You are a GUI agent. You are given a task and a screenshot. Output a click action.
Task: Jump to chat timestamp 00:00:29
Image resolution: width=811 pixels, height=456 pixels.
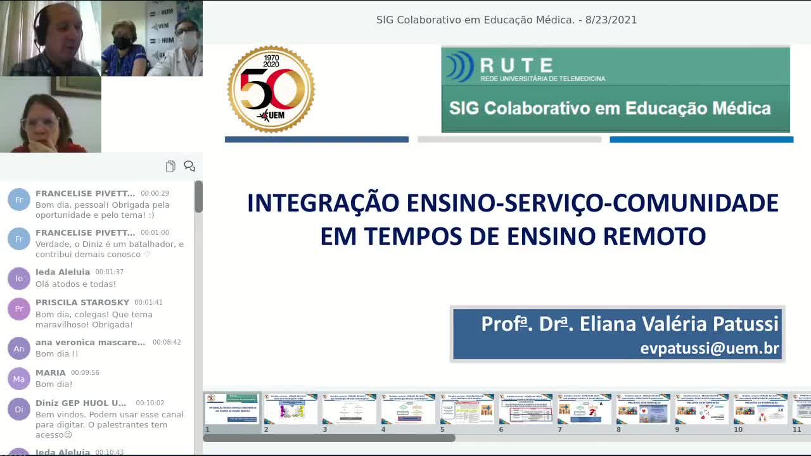coord(155,194)
